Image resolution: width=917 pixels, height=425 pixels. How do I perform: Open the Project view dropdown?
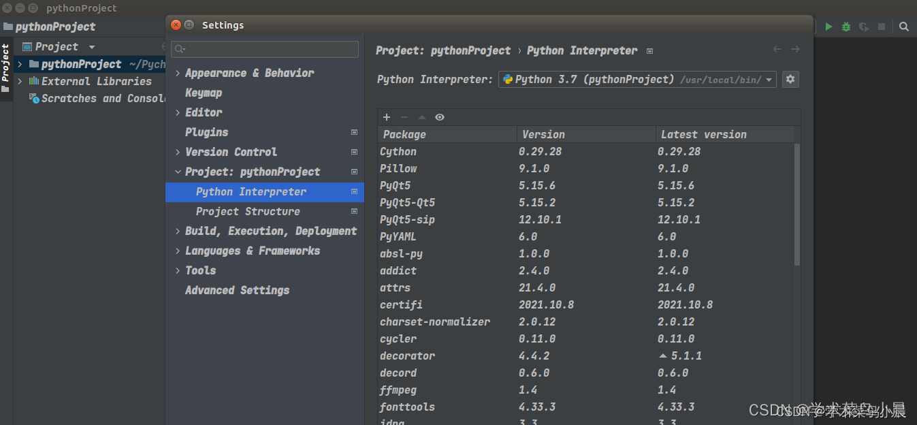(x=91, y=47)
